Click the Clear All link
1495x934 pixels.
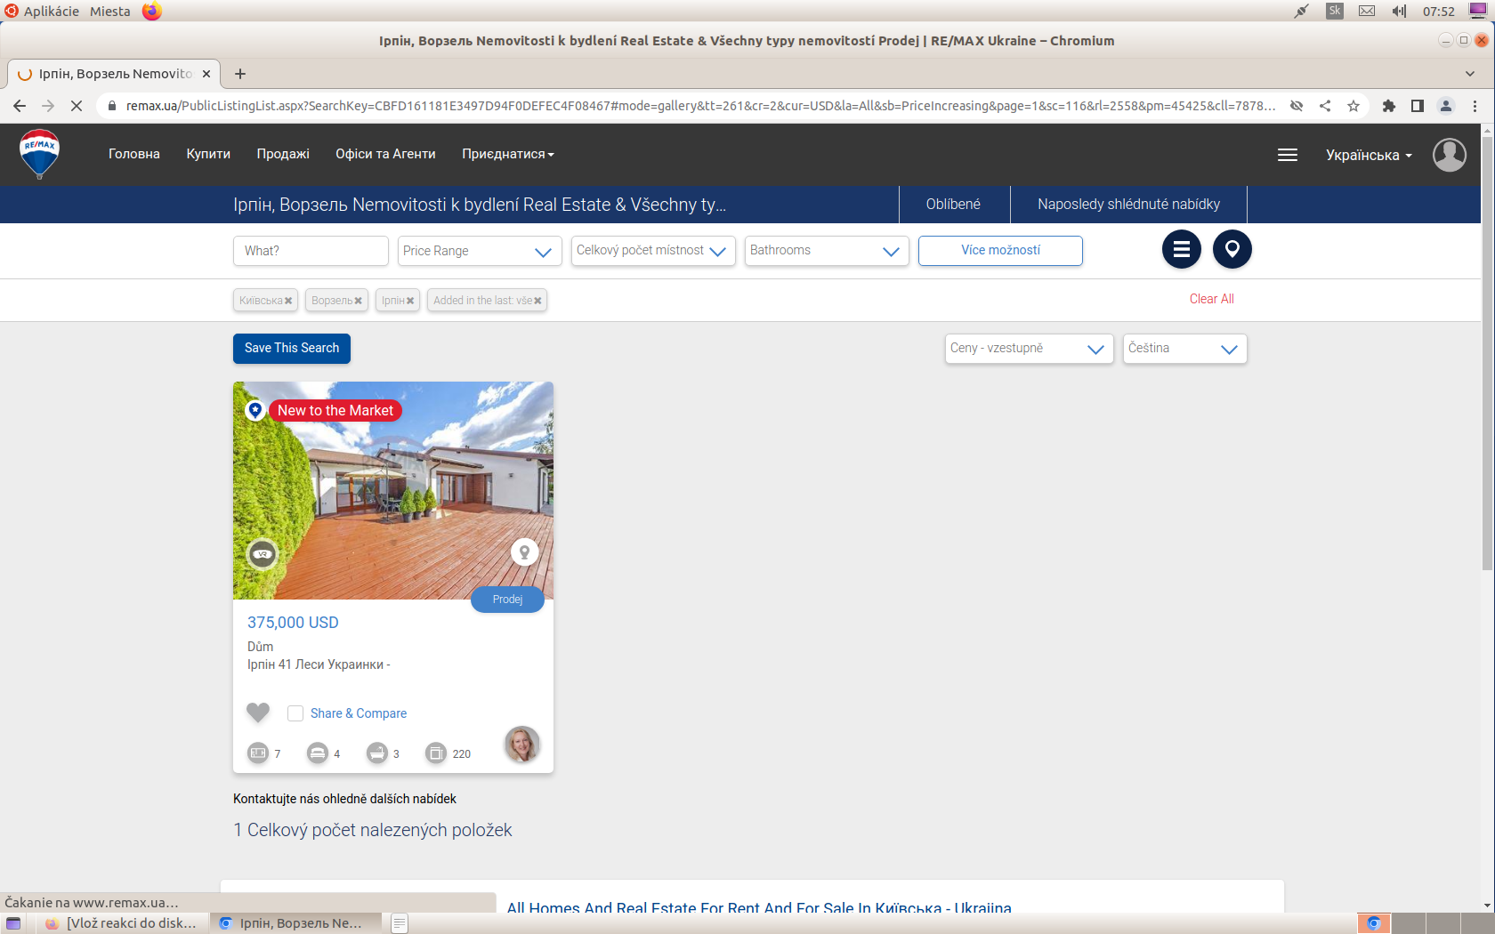click(1211, 299)
